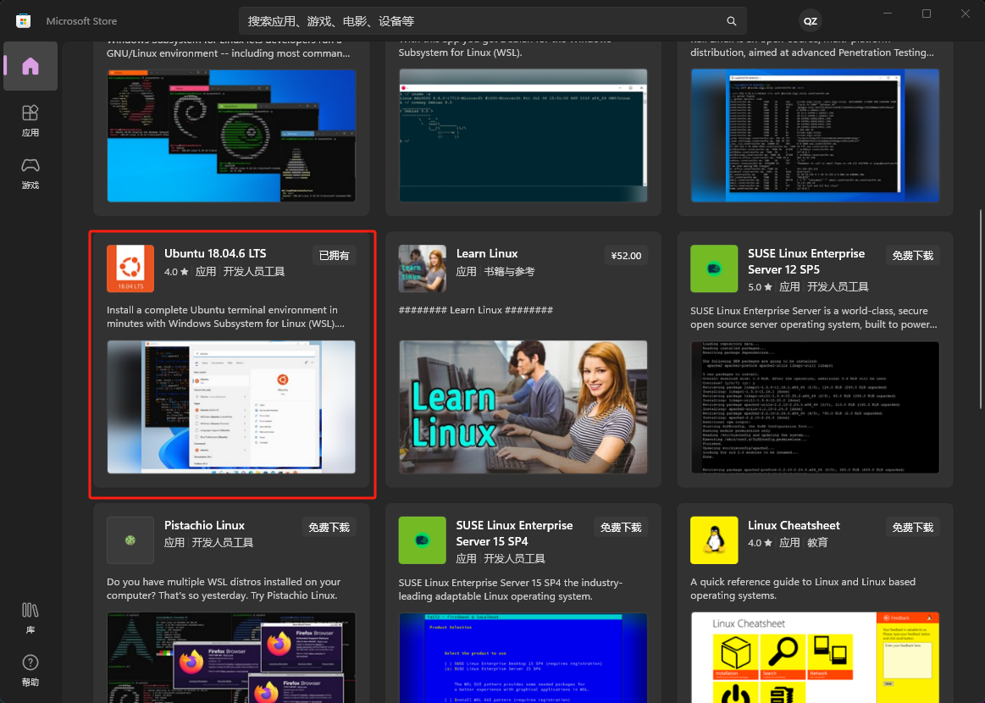Click the Linux Cheatsheet 4.0 star rating
Image resolution: width=985 pixels, height=703 pixels.
tap(760, 543)
